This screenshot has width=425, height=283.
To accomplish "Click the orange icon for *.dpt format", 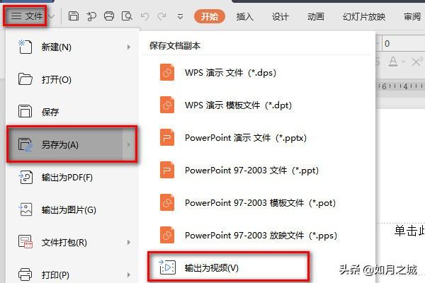I will click(167, 105).
